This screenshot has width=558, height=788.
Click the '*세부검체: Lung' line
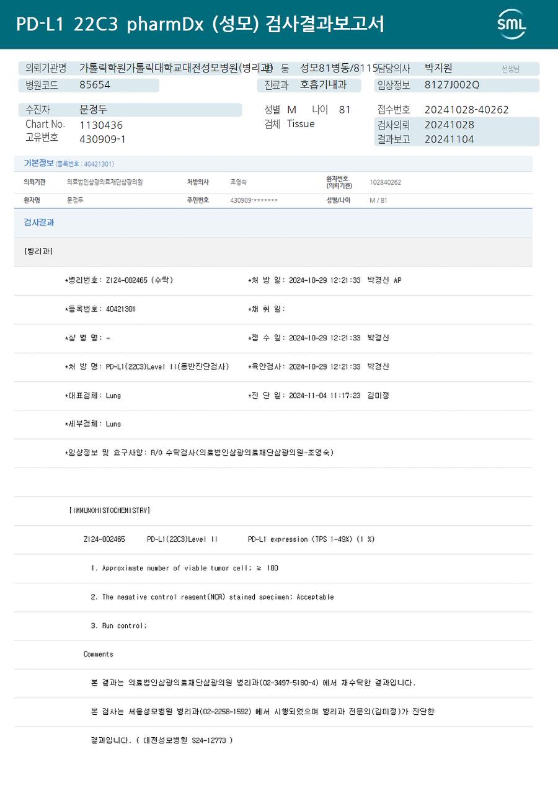(x=93, y=424)
